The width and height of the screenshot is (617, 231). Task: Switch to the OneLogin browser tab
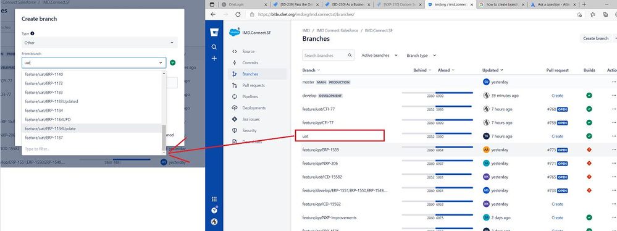coord(244,4)
